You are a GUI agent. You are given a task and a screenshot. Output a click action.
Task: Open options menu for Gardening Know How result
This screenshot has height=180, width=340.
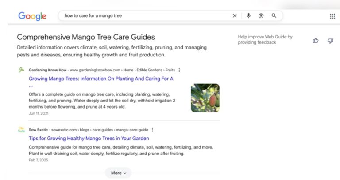point(179,70)
